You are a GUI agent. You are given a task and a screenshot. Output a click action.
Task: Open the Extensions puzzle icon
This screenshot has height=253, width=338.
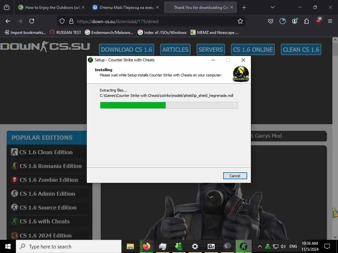point(306,21)
